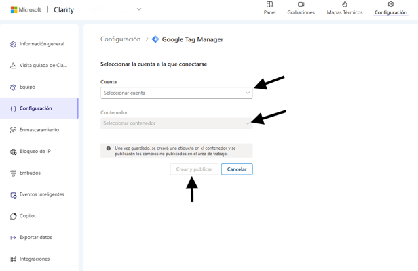The height and width of the screenshot is (271, 418).
Task: Click the Visita guiada de Clarity icon
Action: click(x=13, y=66)
